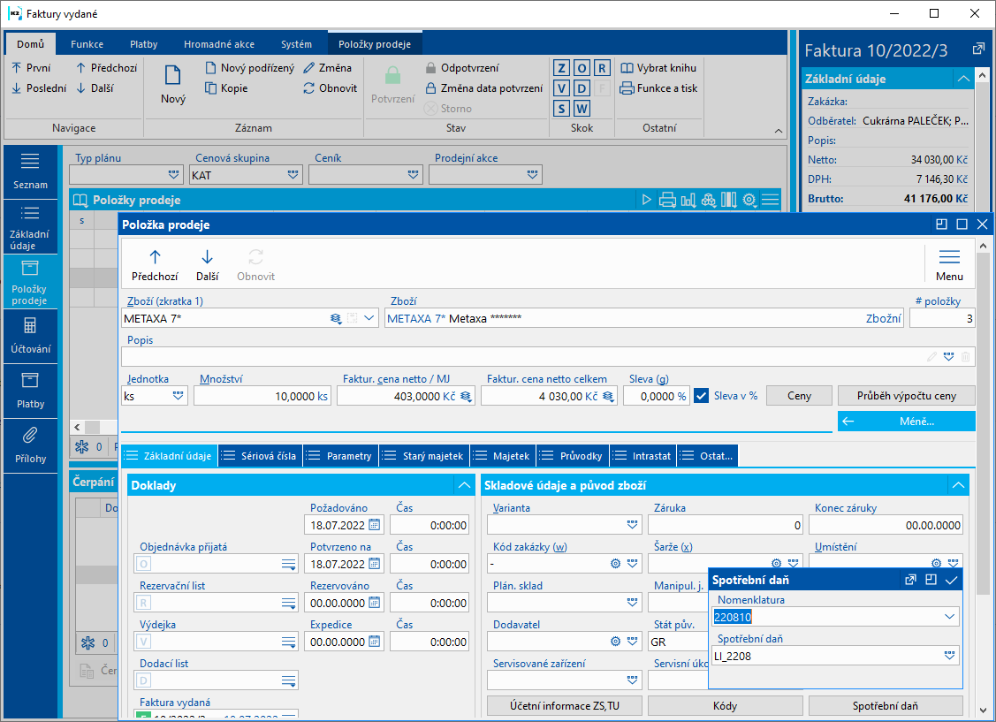996x722 pixels.
Task: Open the Prodejní akce dropdown
Action: (x=532, y=175)
